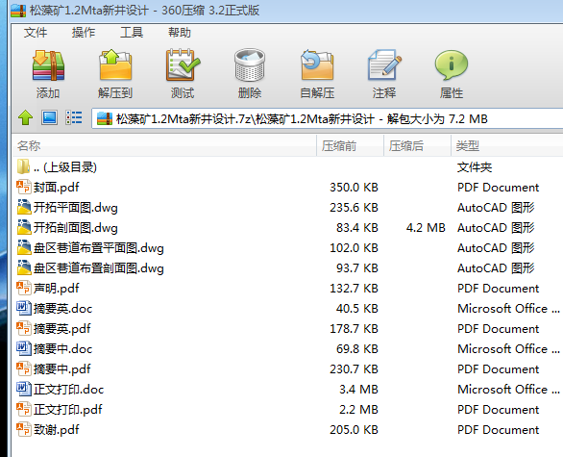This screenshot has width=563, height=457.
Task: Click the 3.4 MB size value
Action: pyautogui.click(x=358, y=390)
